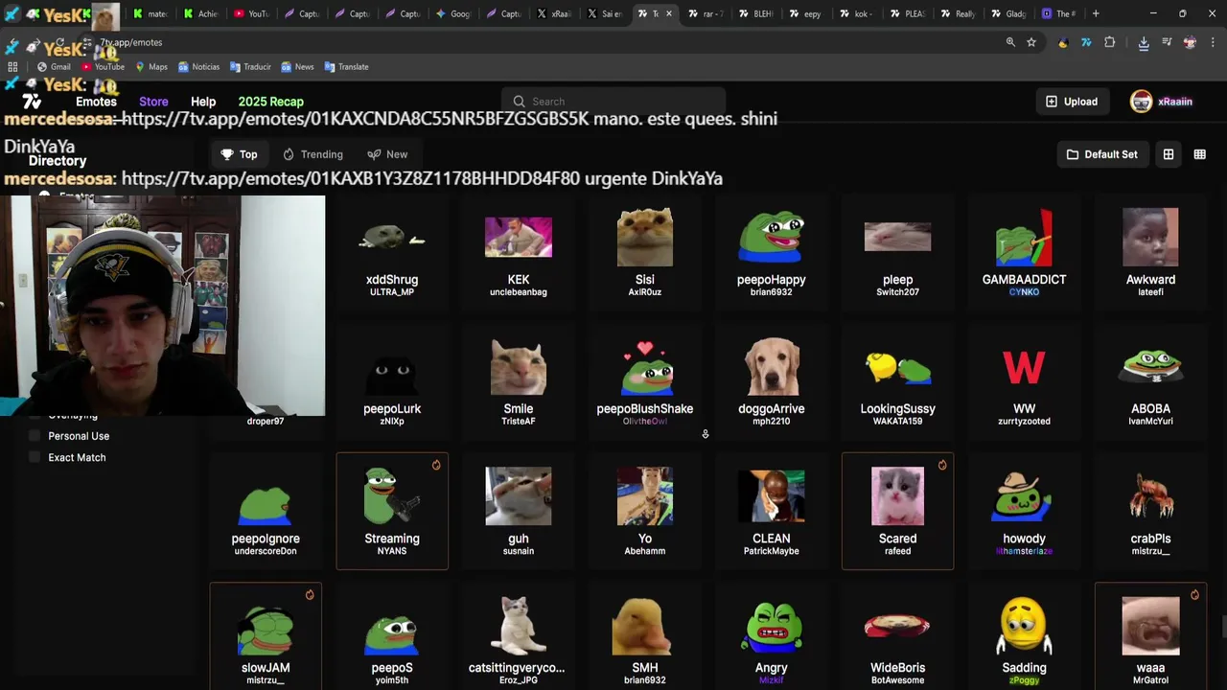Open the browser zoom magnifier icon
The image size is (1227, 690).
point(1010,42)
